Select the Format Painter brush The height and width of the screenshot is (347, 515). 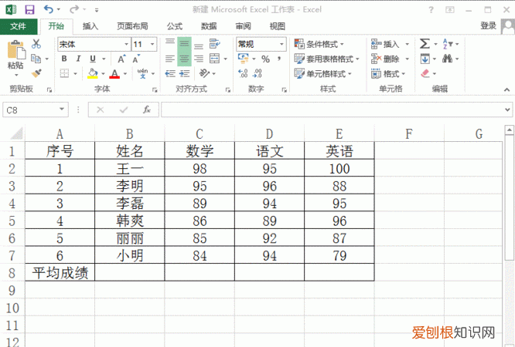pyautogui.click(x=36, y=73)
